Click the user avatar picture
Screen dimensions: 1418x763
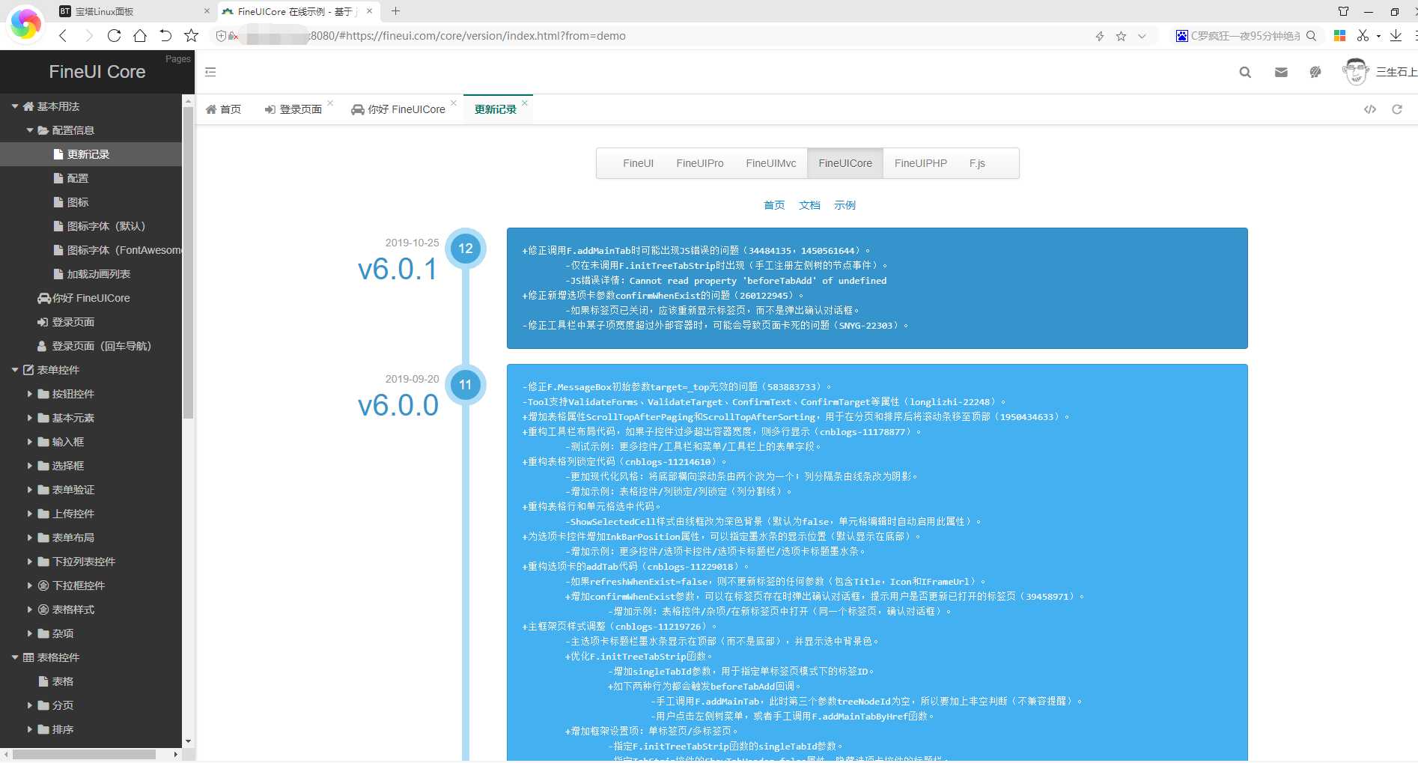tap(1356, 72)
